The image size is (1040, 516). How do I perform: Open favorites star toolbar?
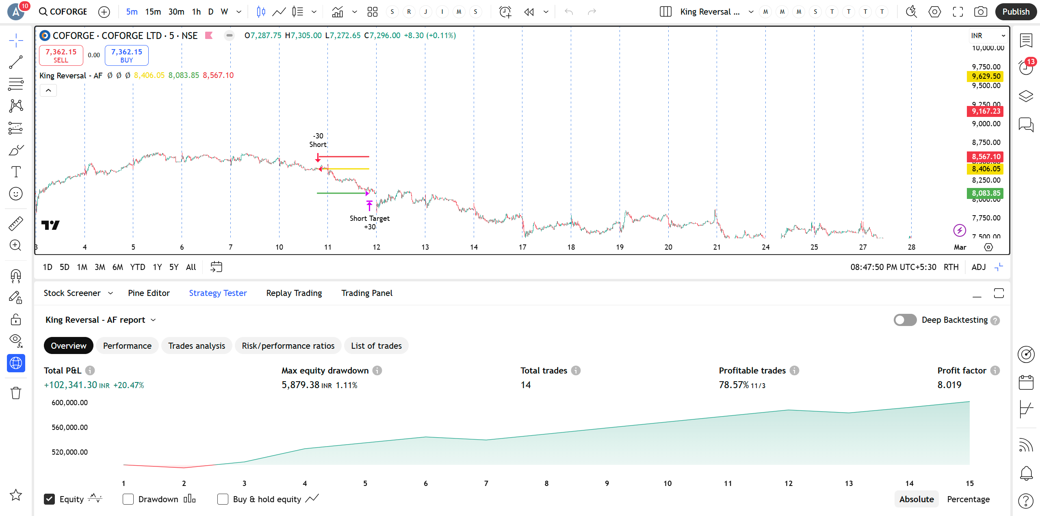click(16, 495)
